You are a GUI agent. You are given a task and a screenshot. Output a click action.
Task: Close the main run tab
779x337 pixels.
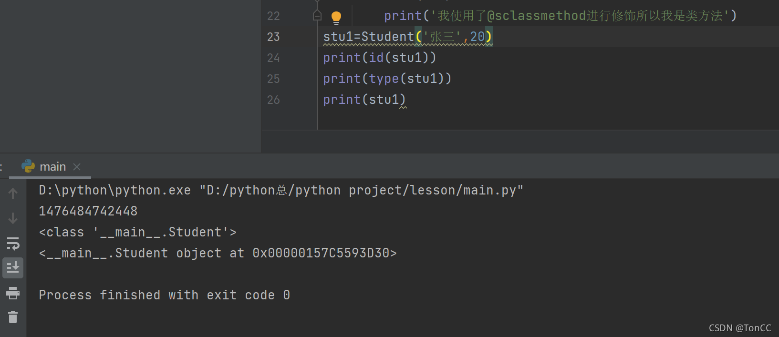coord(77,167)
